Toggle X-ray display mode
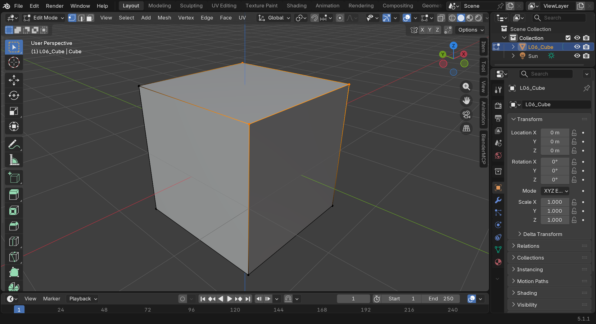 click(x=441, y=18)
